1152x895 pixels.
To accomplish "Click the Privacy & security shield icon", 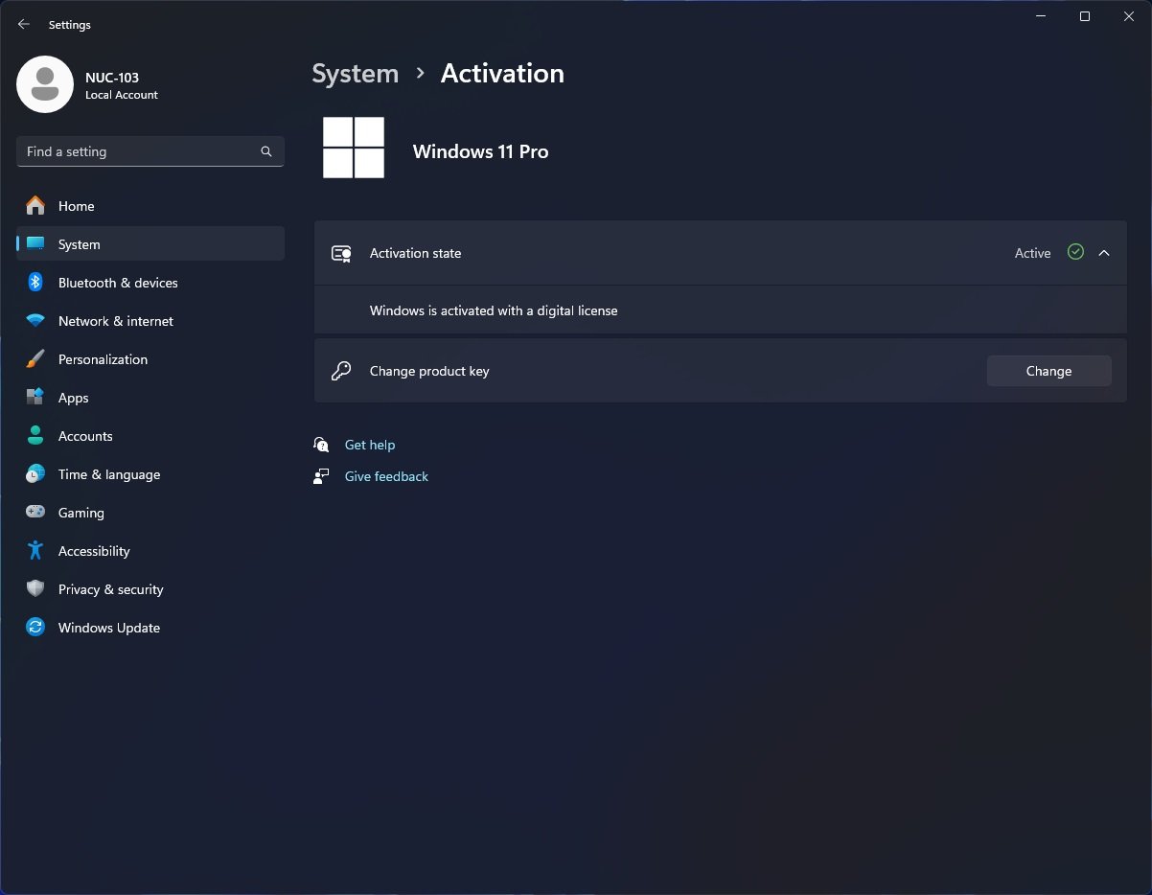I will (x=35, y=589).
